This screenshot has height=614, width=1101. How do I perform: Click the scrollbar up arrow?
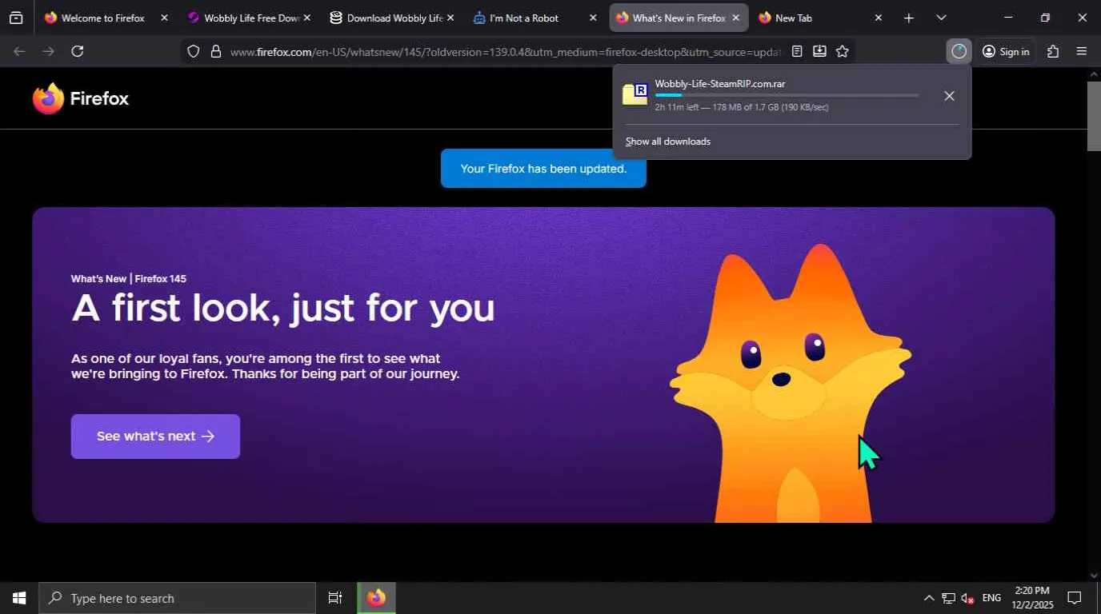(x=1094, y=74)
